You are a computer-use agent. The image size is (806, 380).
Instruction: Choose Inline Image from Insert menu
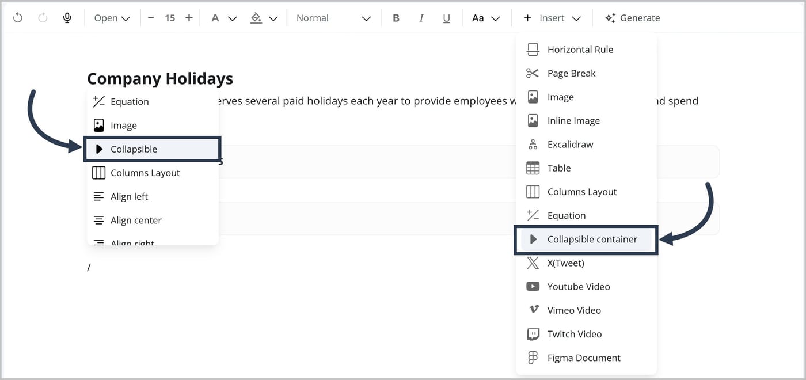coord(586,120)
